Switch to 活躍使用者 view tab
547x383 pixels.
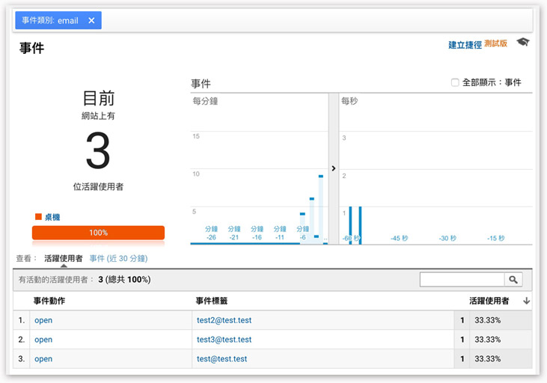pyautogui.click(x=63, y=258)
